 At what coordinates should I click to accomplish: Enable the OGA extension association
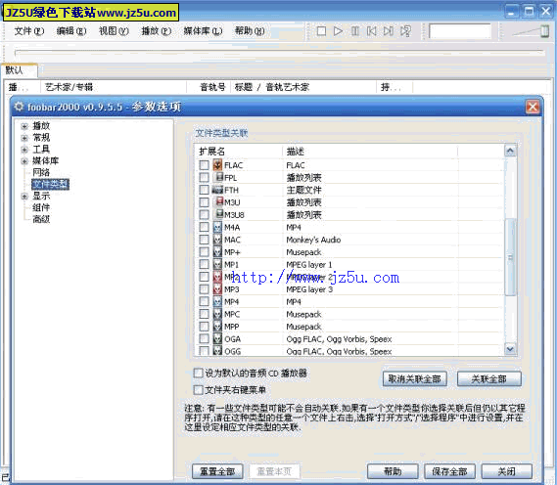(x=204, y=339)
